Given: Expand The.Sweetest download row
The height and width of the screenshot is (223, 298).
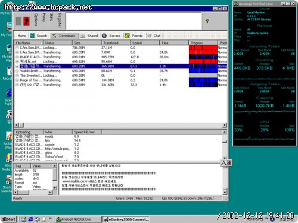Looking at the screenshot, I should pyautogui.click(x=17, y=76).
